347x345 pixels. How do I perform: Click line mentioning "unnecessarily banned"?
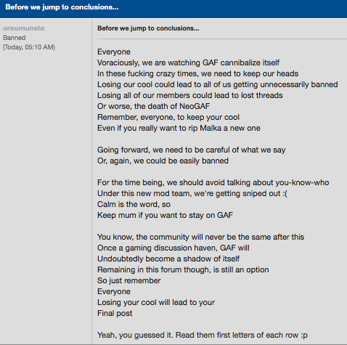coord(218,84)
